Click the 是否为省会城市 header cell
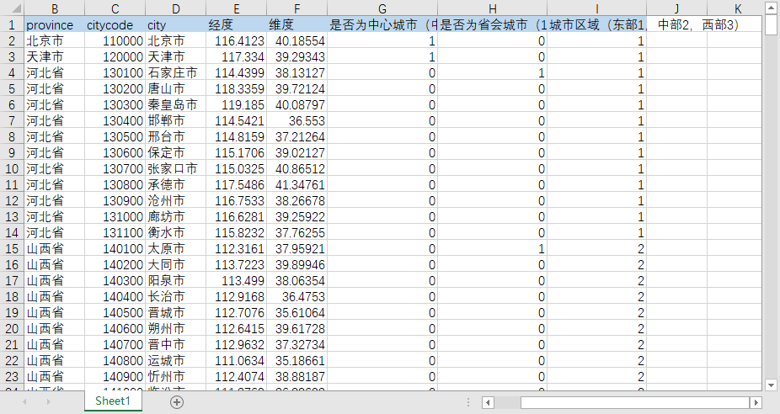This screenshot has height=414, width=780. 492,24
